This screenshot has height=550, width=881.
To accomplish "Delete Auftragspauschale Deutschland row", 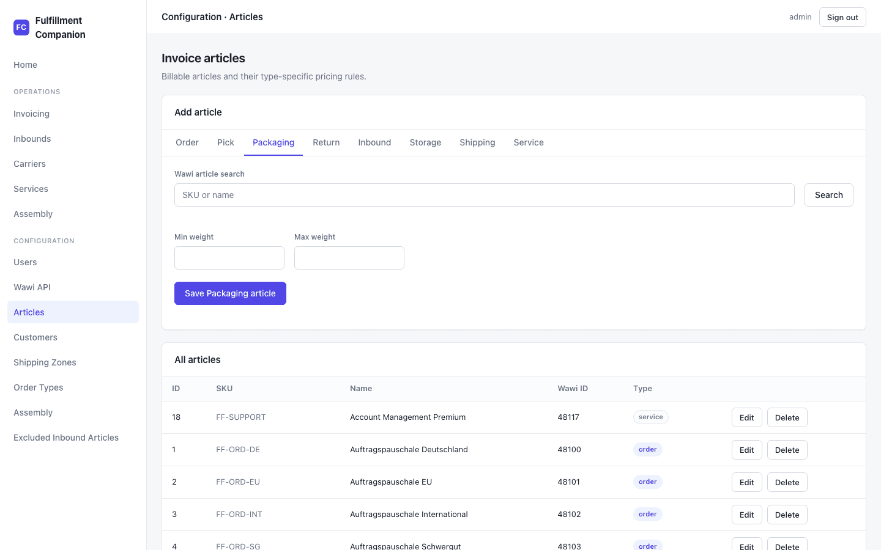I will [x=787, y=450].
